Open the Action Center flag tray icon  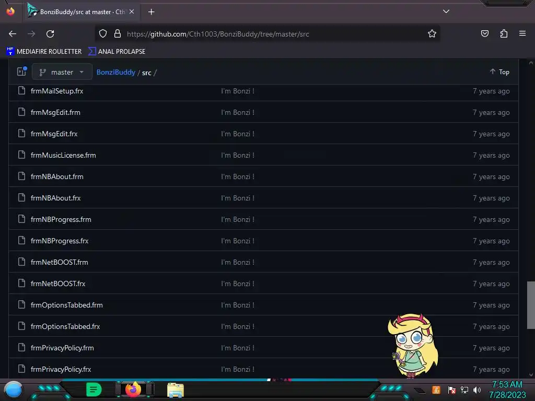pyautogui.click(x=452, y=390)
